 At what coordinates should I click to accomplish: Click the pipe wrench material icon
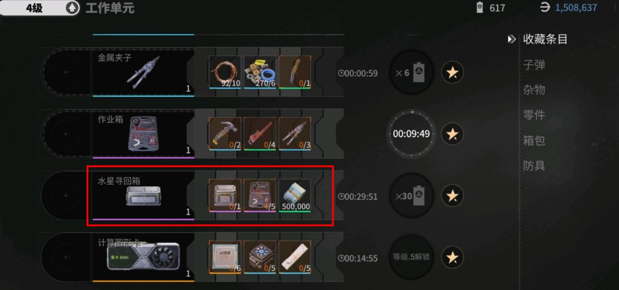pyautogui.click(x=260, y=133)
